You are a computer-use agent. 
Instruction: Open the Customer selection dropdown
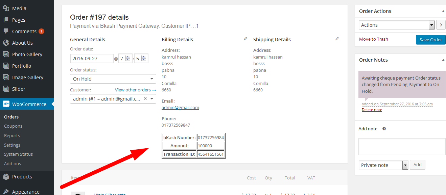click(113, 99)
